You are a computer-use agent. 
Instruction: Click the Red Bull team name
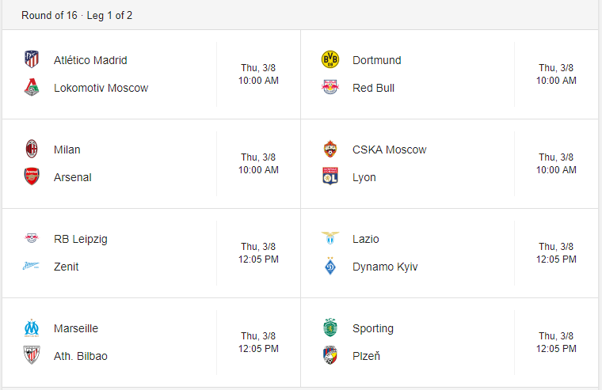point(373,88)
